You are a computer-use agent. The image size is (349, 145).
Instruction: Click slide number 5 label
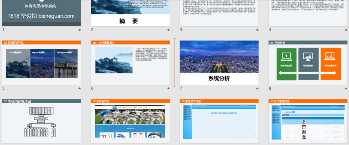pyautogui.click(x=3, y=89)
